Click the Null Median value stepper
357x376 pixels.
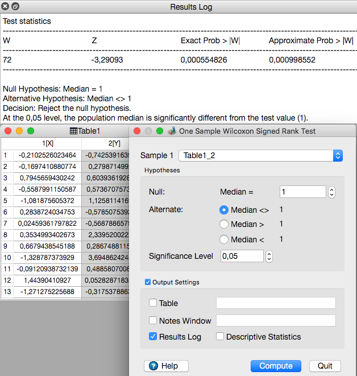pos(332,192)
